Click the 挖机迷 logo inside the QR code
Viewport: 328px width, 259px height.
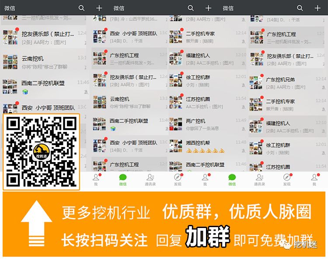tap(42, 152)
